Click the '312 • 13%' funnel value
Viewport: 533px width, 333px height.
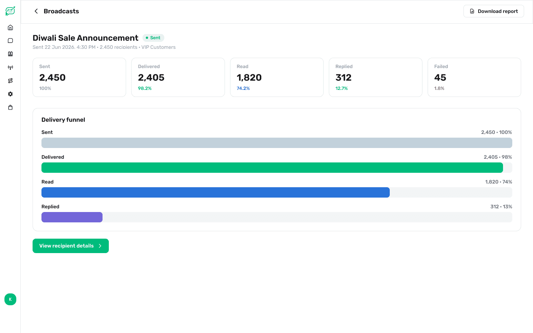(x=501, y=206)
